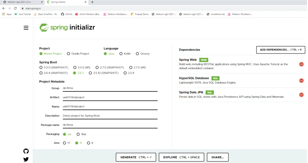Open the Java Tutorial bookmark
Screen dimensions: 308x163
tap(23, 14)
